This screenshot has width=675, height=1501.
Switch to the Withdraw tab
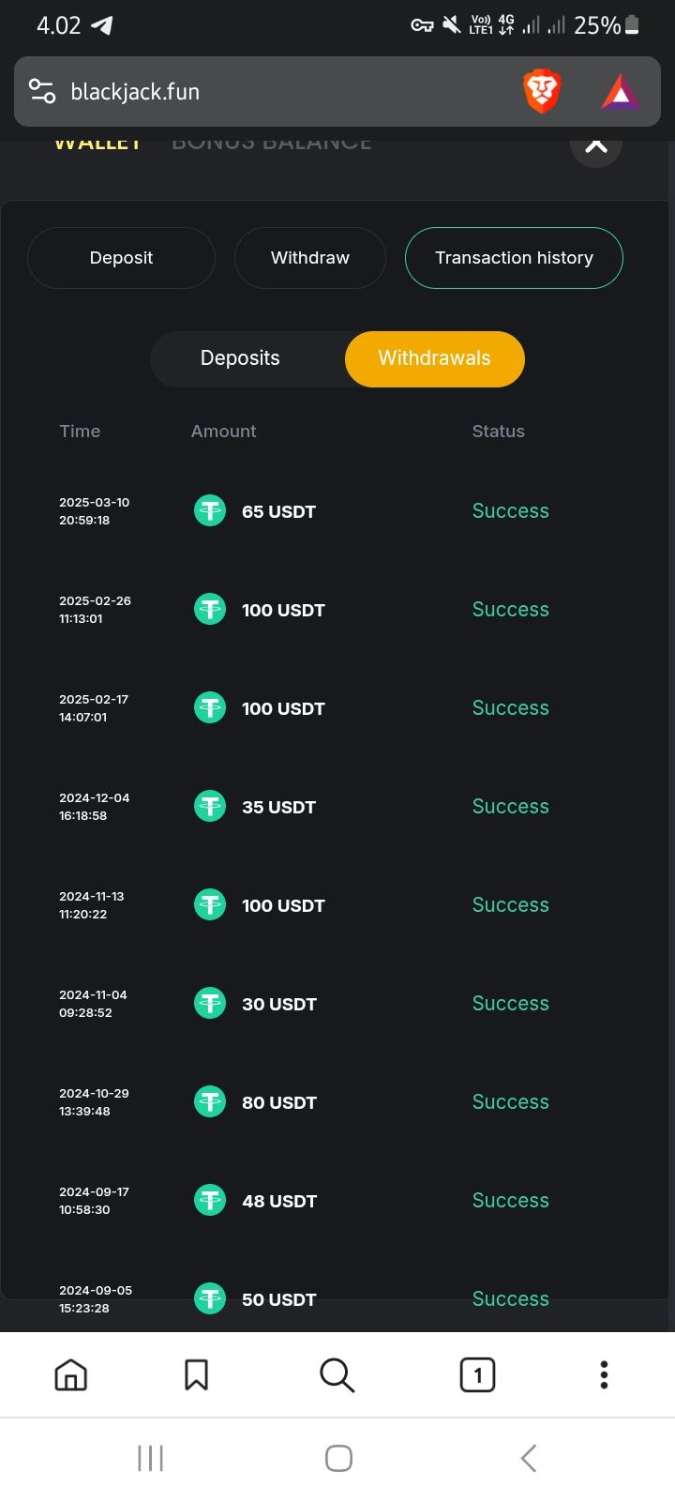coord(309,258)
